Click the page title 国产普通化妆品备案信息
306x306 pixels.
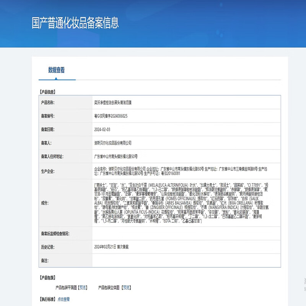[x=75, y=23]
